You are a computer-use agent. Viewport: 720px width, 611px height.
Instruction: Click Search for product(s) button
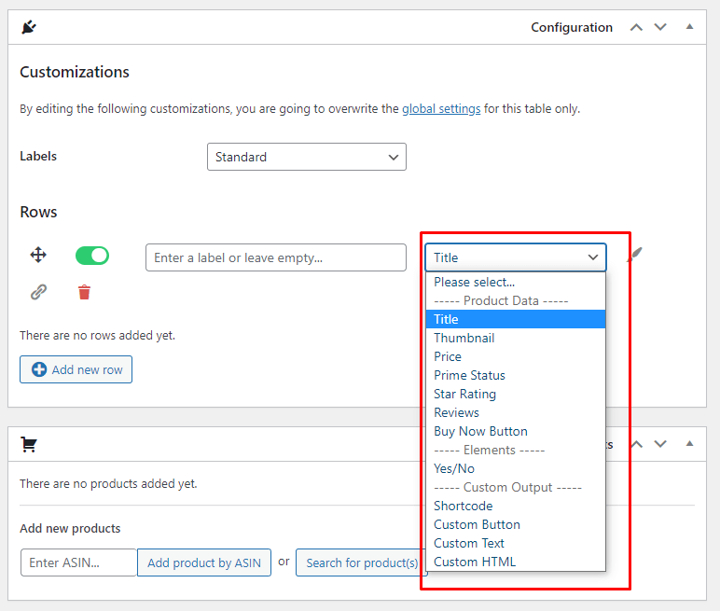361,562
